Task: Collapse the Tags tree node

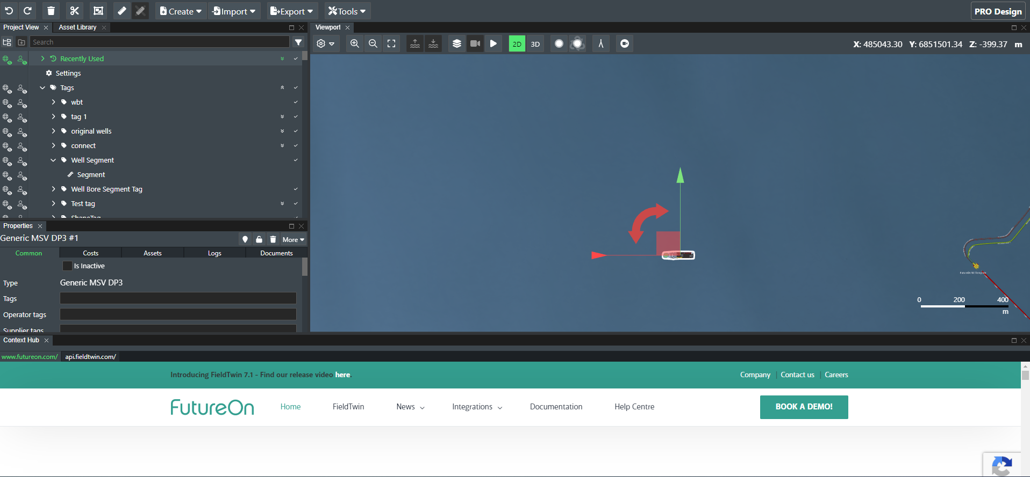Action: click(42, 87)
